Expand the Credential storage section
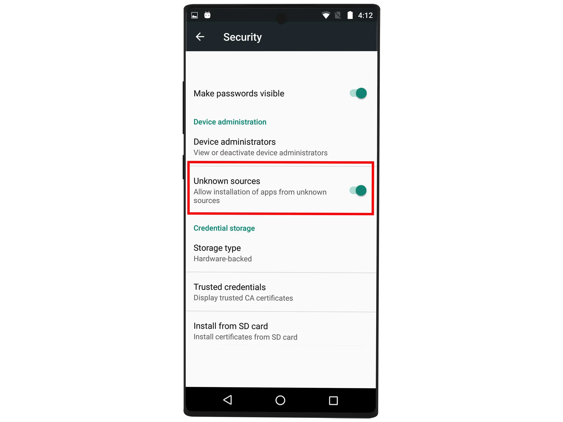Image resolution: width=563 pixels, height=422 pixels. [224, 228]
